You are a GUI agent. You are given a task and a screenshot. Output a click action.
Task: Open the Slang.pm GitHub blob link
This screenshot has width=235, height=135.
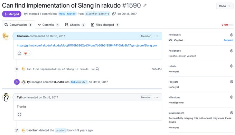[87, 45]
